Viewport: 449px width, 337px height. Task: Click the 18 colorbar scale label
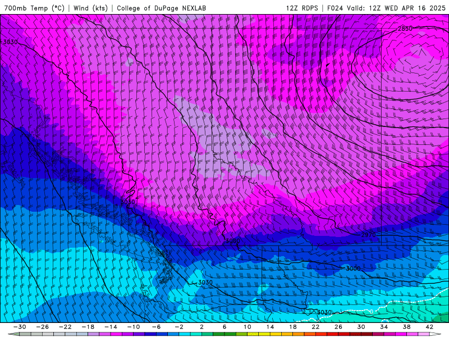point(292,327)
